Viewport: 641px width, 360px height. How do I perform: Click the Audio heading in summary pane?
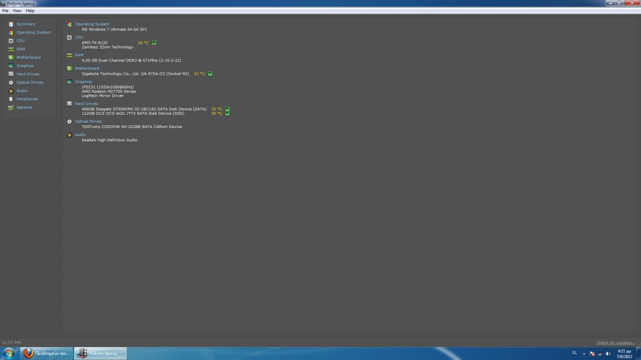tap(80, 135)
